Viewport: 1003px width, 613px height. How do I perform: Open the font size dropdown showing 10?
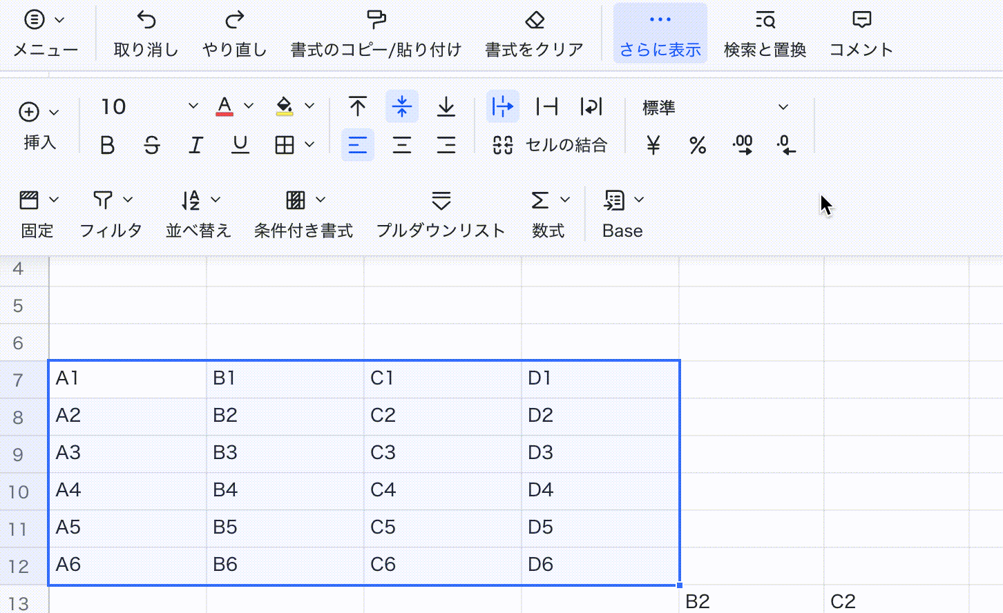pyautogui.click(x=193, y=106)
